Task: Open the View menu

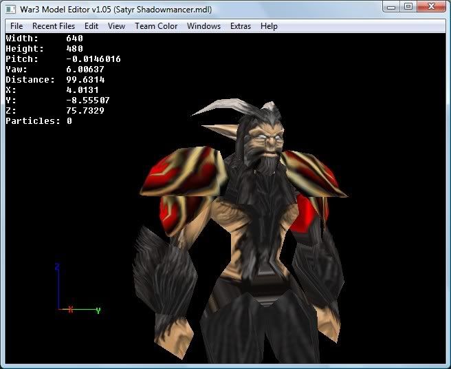Action: [116, 26]
